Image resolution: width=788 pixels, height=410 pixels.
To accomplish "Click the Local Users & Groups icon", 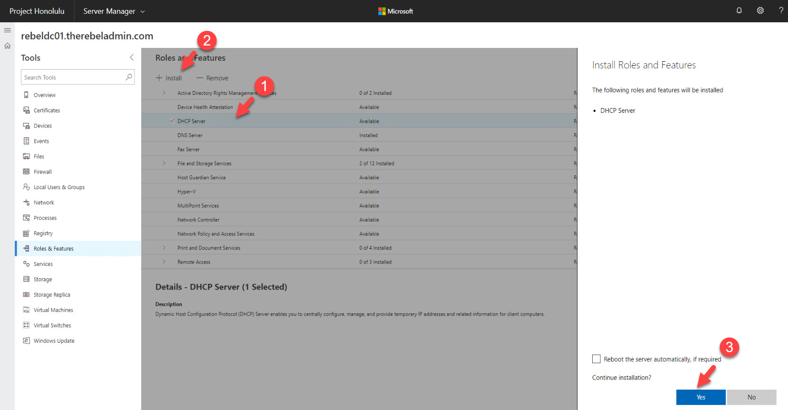I will 26,187.
